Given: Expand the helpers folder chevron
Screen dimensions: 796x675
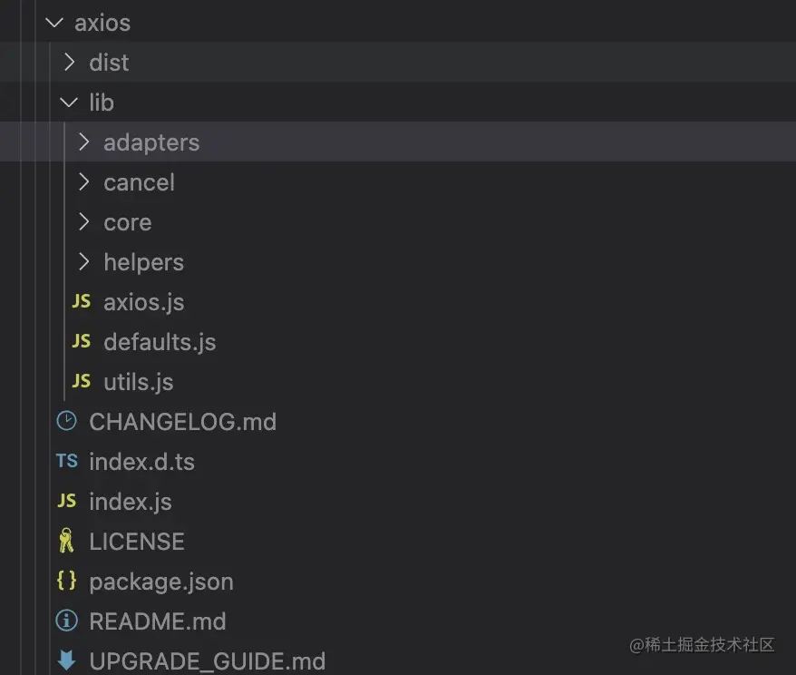Looking at the screenshot, I should point(84,262).
